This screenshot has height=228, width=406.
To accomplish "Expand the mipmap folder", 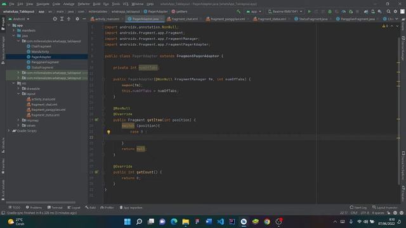I will point(18,120).
